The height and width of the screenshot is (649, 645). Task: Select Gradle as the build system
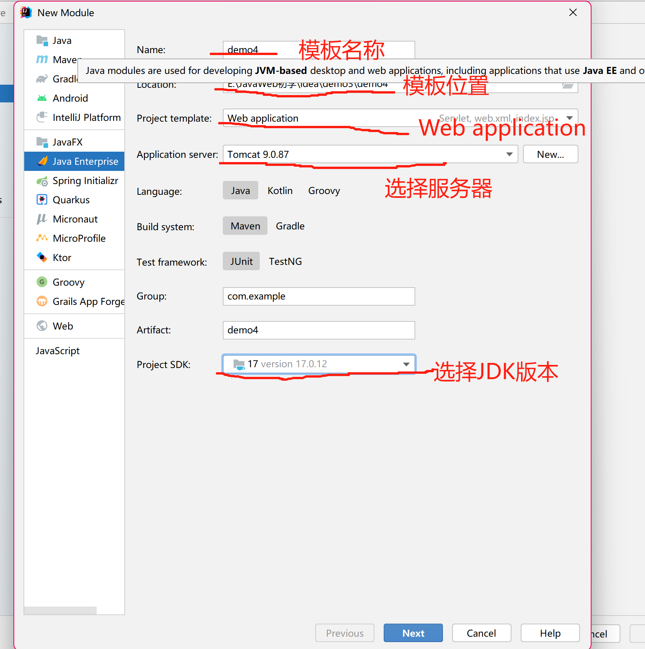(x=290, y=226)
